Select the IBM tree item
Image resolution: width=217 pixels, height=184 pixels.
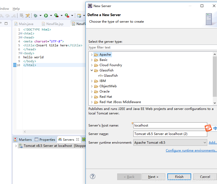coord(102,81)
